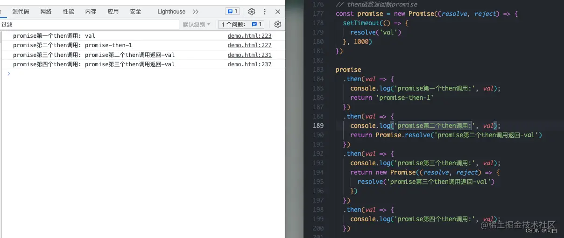The width and height of the screenshot is (564, 238).
Task: Click '}, 1000)' on editor line 180
Action: [358, 42]
